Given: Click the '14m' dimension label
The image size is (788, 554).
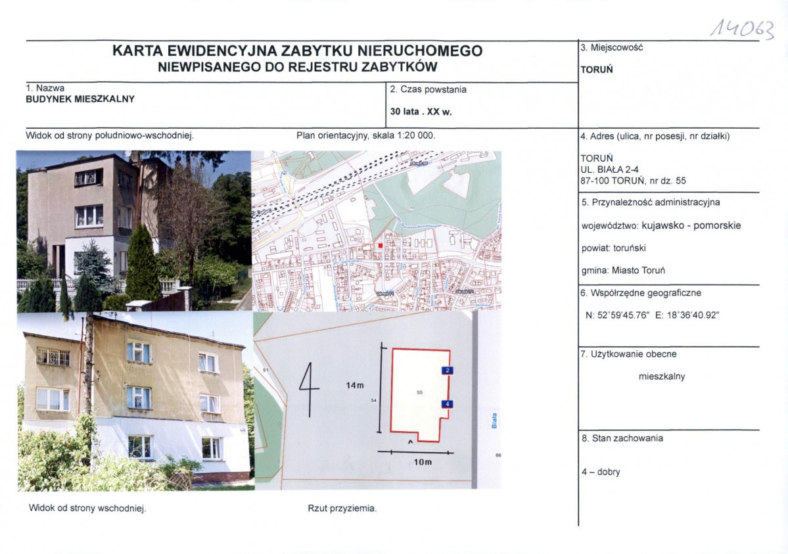Looking at the screenshot, I should click(355, 385).
